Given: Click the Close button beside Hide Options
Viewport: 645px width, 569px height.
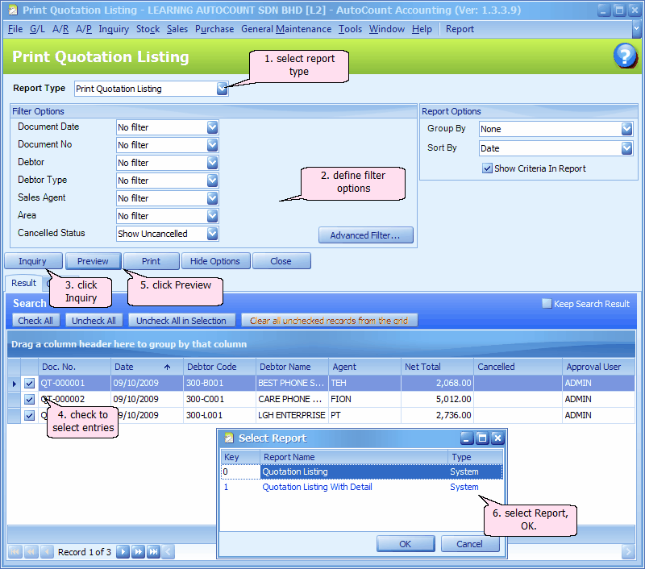Looking at the screenshot, I should [281, 261].
